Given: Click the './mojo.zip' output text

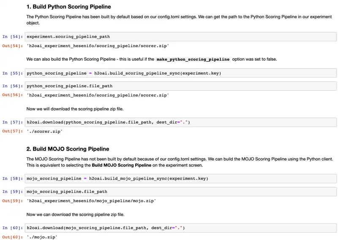Looking at the screenshot, I should (42, 237).
